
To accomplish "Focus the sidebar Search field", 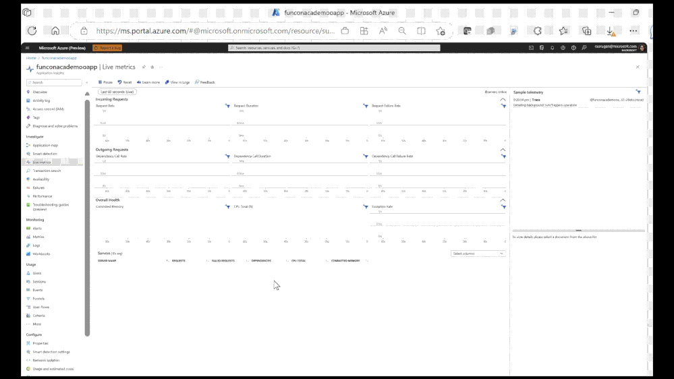I will point(54,82).
